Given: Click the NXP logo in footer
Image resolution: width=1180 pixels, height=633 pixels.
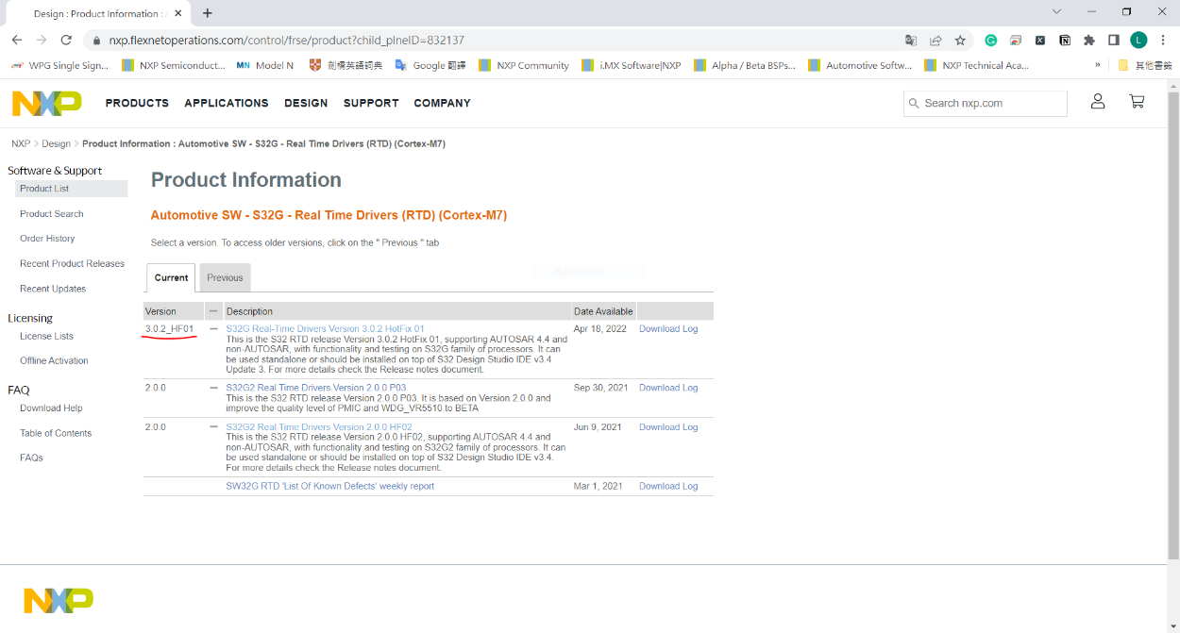Looking at the screenshot, I should pyautogui.click(x=59, y=600).
